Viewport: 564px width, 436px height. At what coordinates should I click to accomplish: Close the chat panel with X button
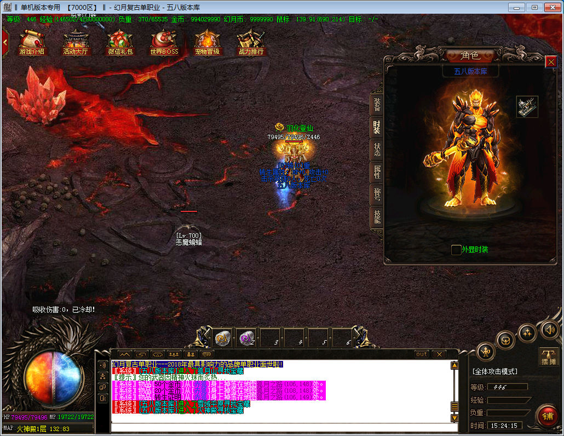439,354
